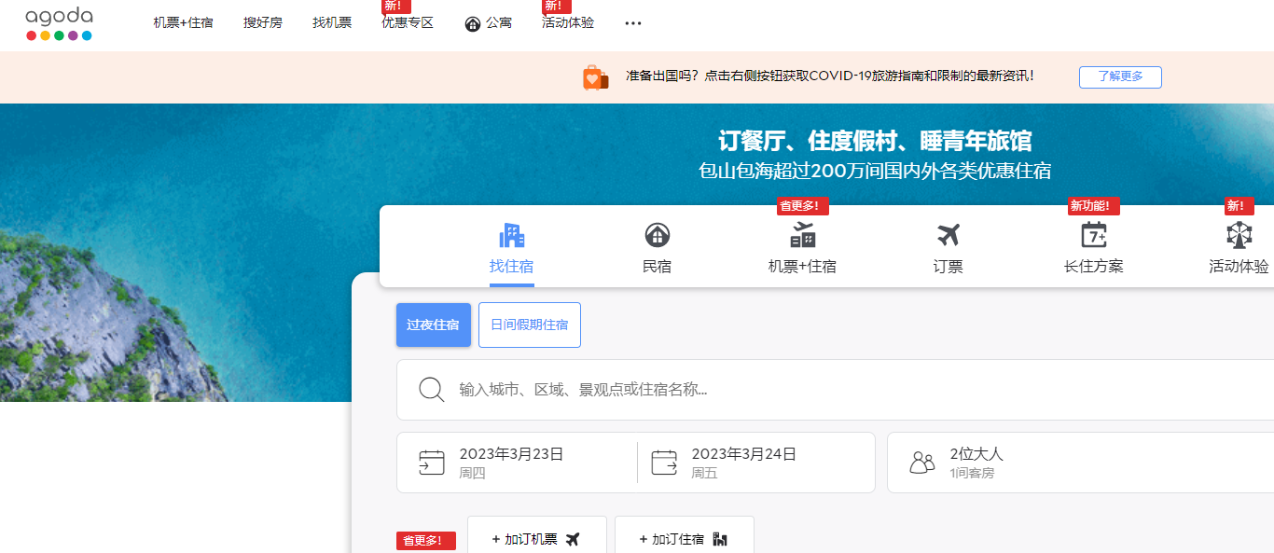Open the 长住方案 calendar icon
This screenshot has width=1274, height=553.
pos(1093,235)
